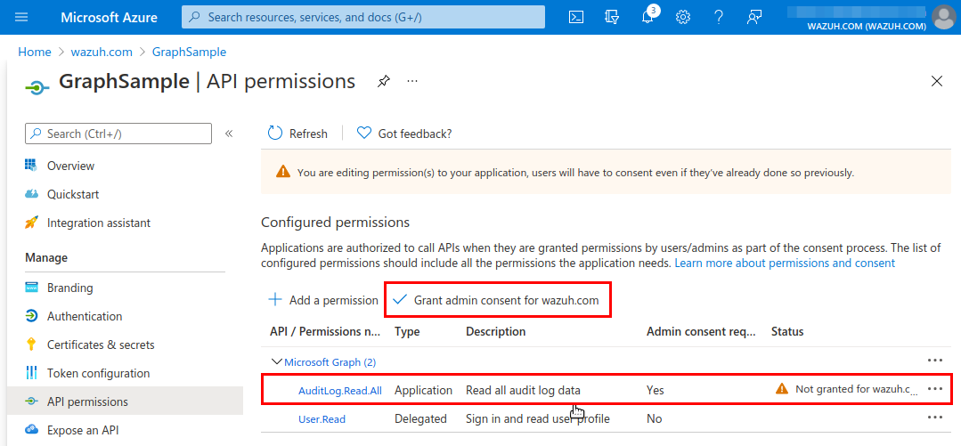
Task: Click the Type column header
Action: pos(407,332)
